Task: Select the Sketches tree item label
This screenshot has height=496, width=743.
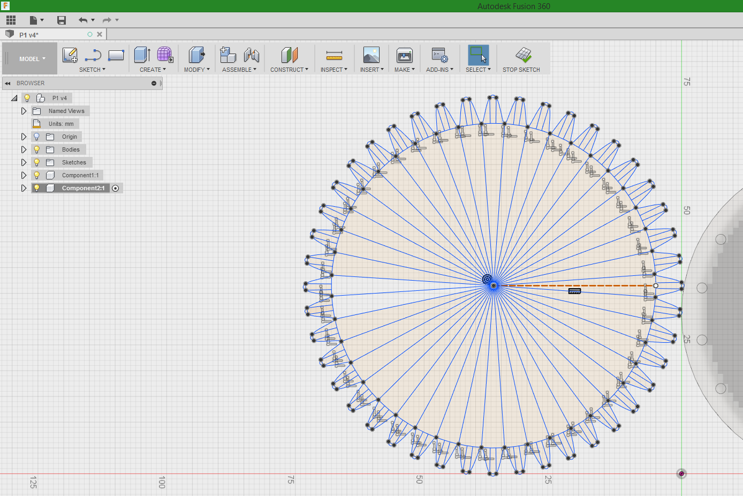Action: tap(74, 162)
